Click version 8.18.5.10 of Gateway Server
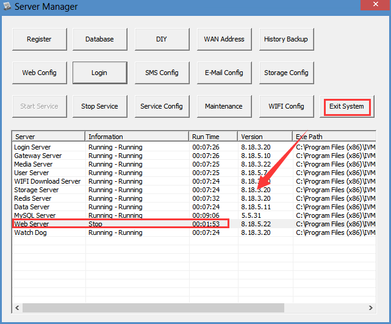This screenshot has height=324, width=391. click(256, 156)
